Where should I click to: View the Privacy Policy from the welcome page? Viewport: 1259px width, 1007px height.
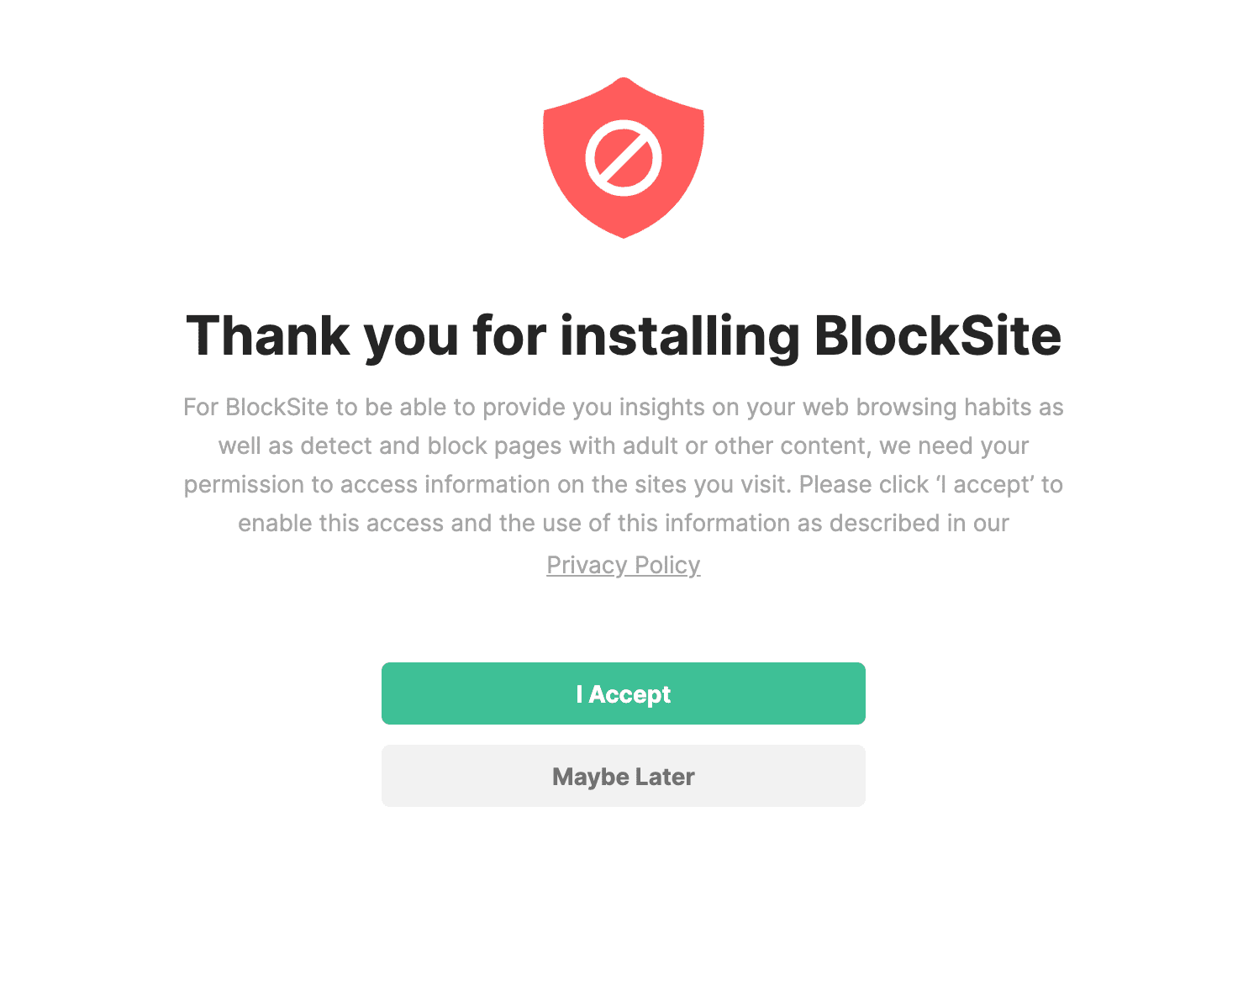click(x=624, y=565)
